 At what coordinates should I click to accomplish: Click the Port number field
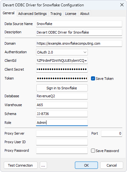(x=112, y=133)
